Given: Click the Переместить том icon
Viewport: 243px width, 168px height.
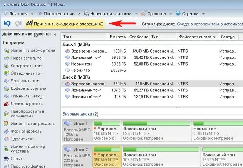Looking at the screenshot, I should (x=6, y=58).
